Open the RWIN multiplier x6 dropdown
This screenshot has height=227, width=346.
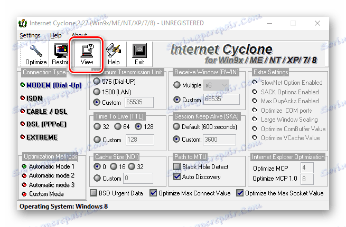coord(216,85)
